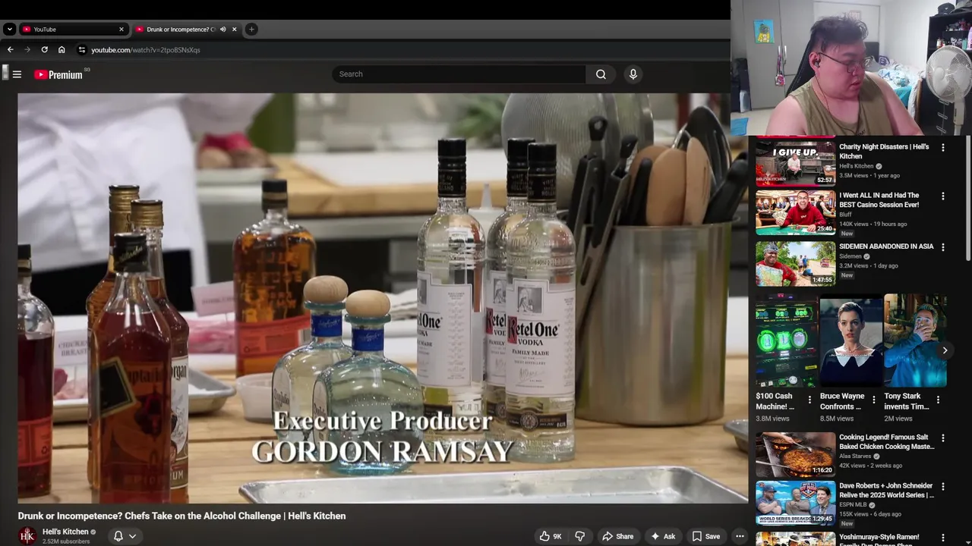Close the Drunk or Incompetence tab
This screenshot has width=972, height=546.
coord(235,30)
